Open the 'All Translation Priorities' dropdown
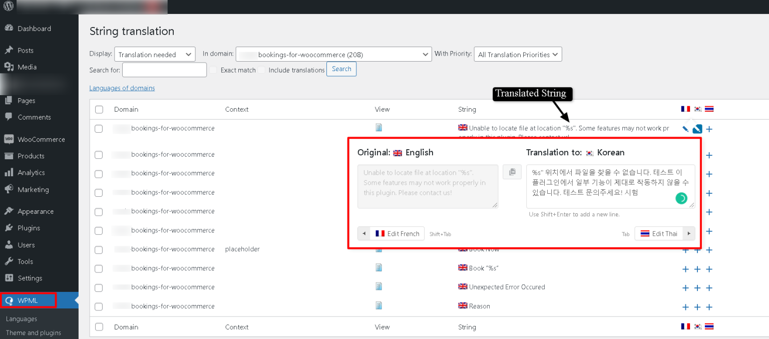This screenshot has width=769, height=339. 518,54
